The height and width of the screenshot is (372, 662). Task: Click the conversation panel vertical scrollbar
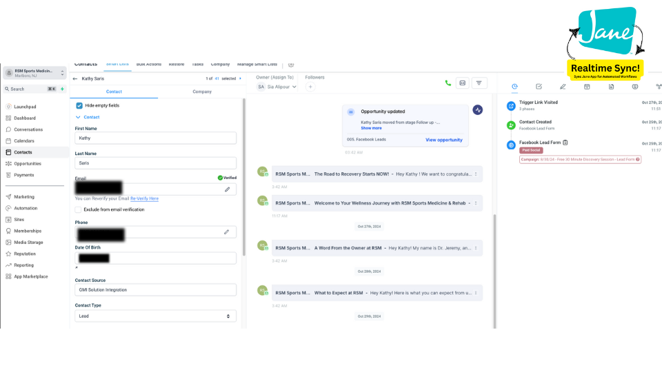(x=495, y=271)
